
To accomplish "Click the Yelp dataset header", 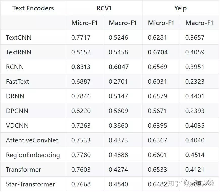I will [x=180, y=8].
